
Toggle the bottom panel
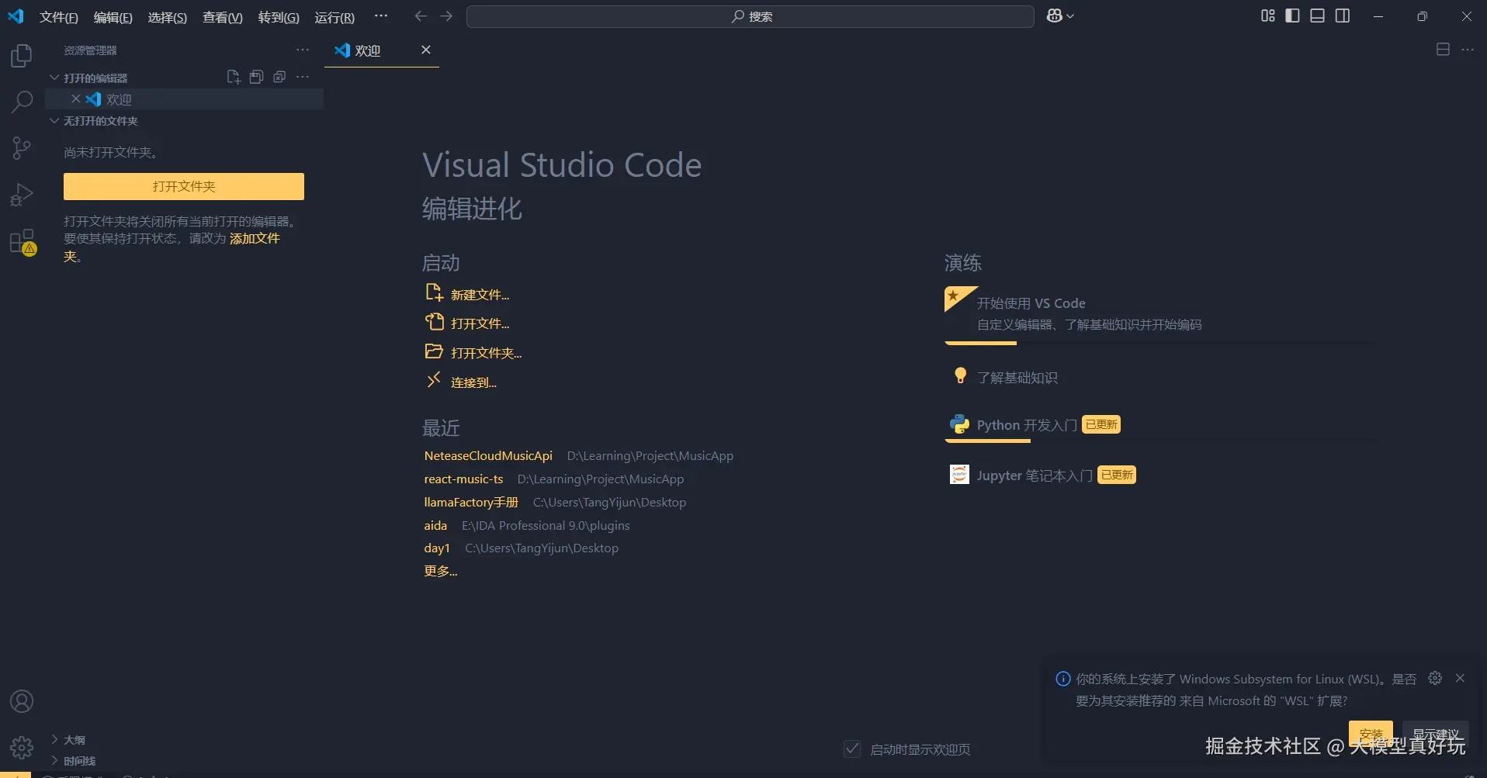point(1318,16)
